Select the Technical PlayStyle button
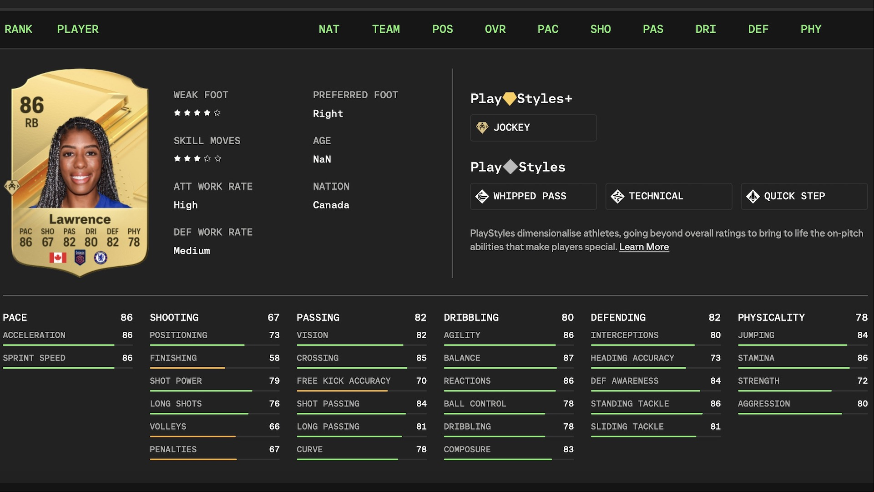The width and height of the screenshot is (874, 492). (x=668, y=196)
